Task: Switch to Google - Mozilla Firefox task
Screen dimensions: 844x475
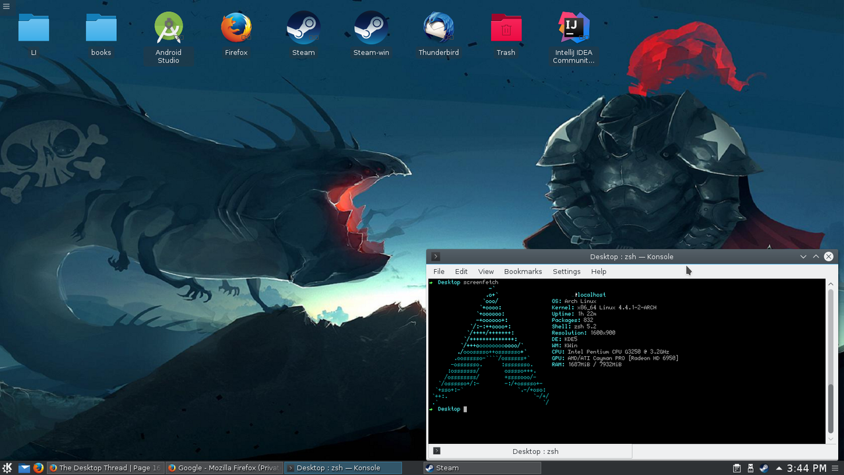Action: pos(224,468)
